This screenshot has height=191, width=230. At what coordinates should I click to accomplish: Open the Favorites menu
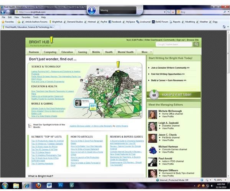click(x=26, y=17)
